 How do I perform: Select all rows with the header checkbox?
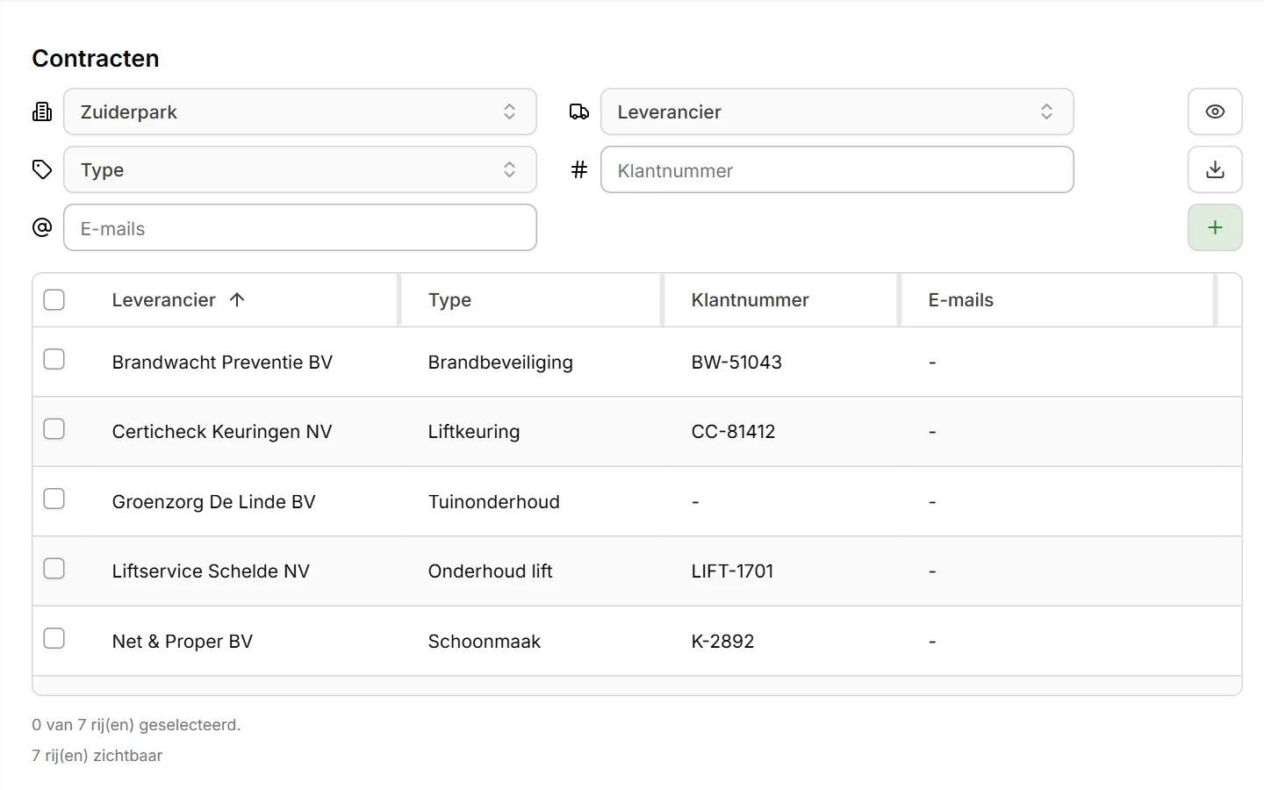(54, 299)
